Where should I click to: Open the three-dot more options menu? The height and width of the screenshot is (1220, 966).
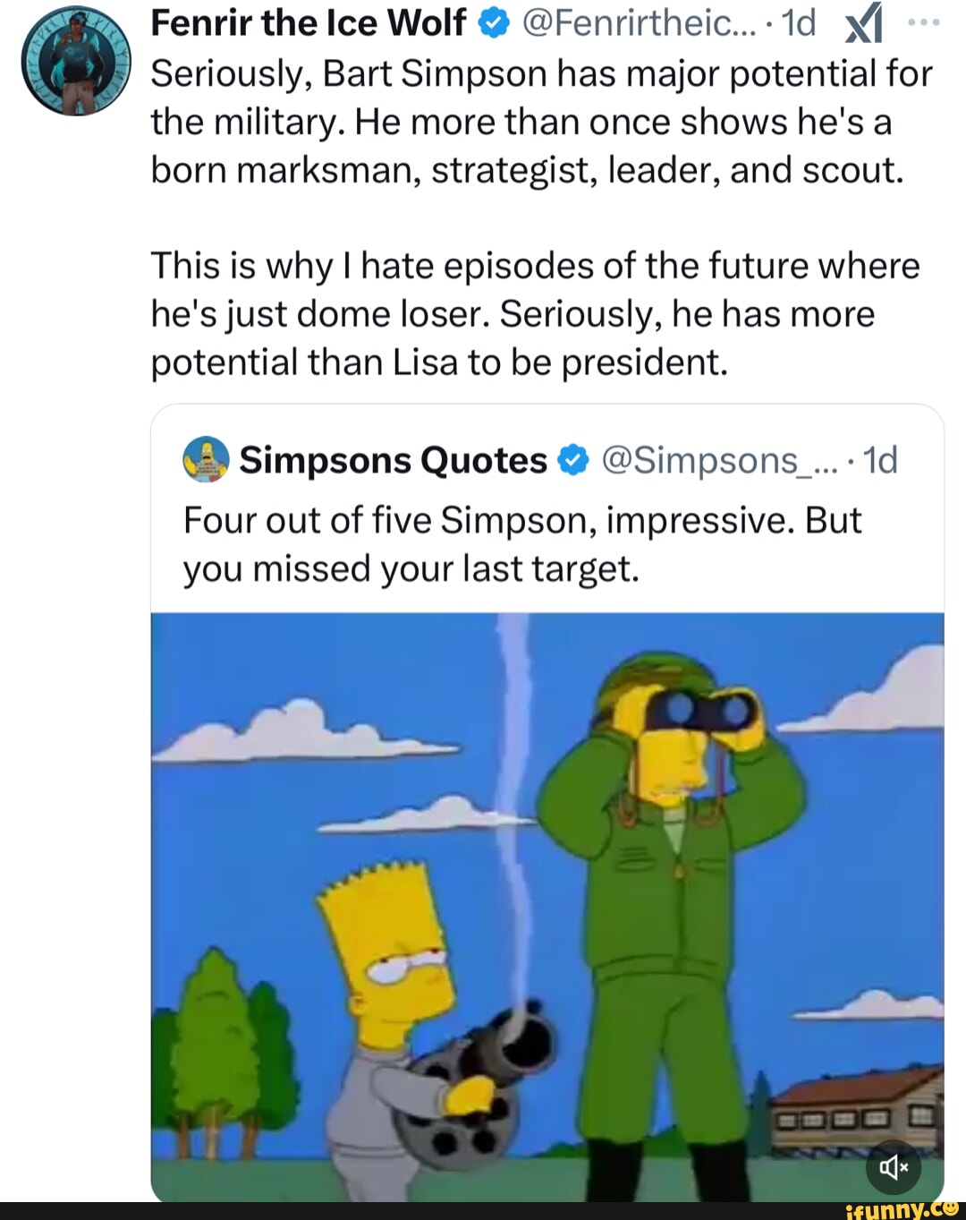coord(923,22)
